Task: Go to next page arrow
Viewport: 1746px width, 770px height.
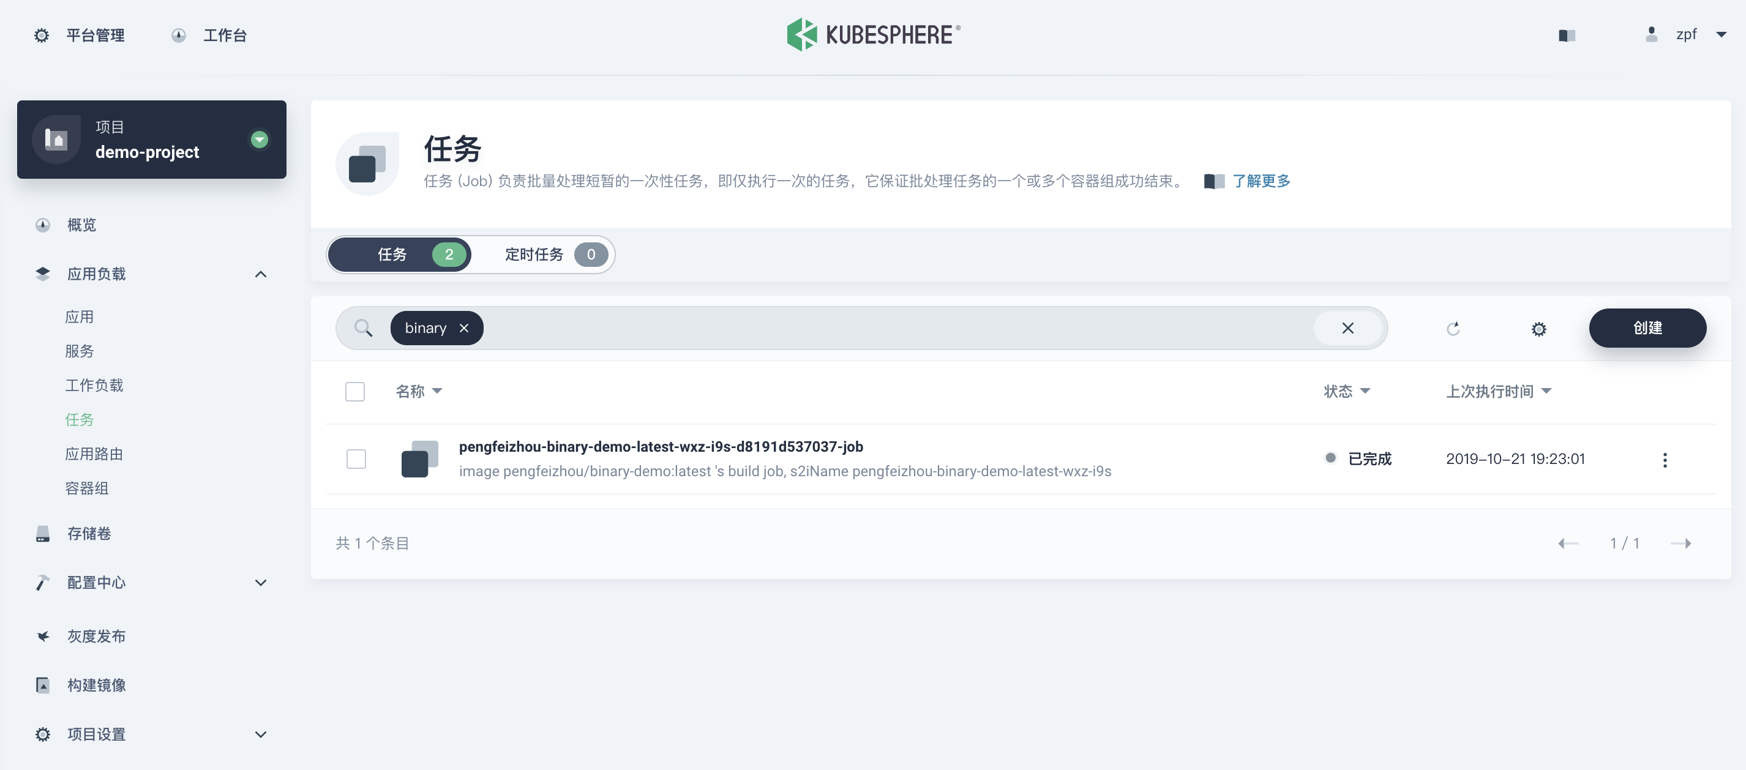Action: pos(1680,544)
